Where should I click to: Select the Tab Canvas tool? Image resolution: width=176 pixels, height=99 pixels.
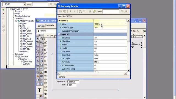click(x=38, y=84)
